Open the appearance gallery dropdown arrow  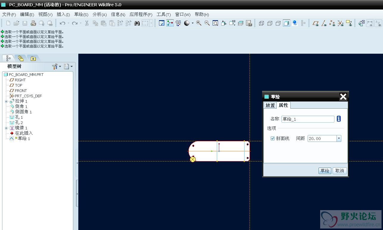click(x=192, y=23)
